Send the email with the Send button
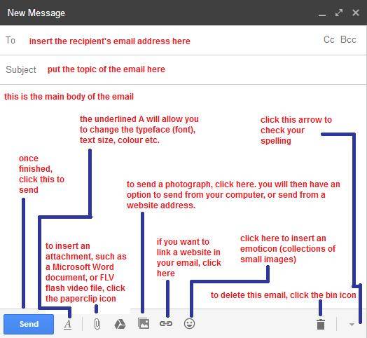Screen dimensions: 367x338 [x=29, y=324]
